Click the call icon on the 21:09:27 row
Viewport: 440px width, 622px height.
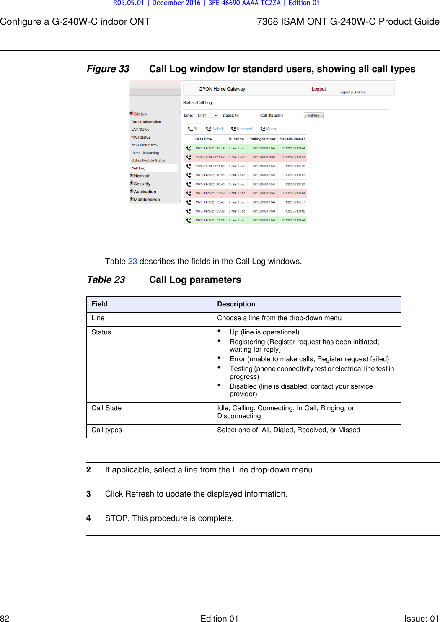click(x=189, y=220)
